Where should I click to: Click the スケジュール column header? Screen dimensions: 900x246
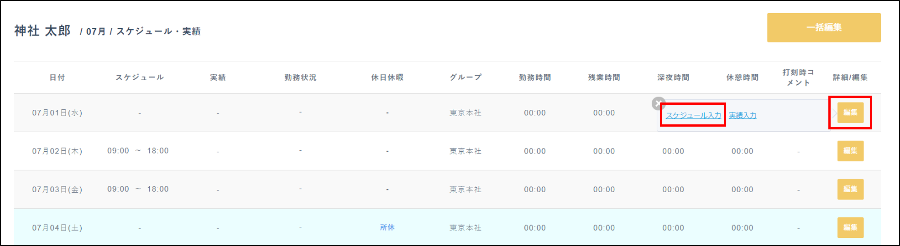(x=140, y=77)
